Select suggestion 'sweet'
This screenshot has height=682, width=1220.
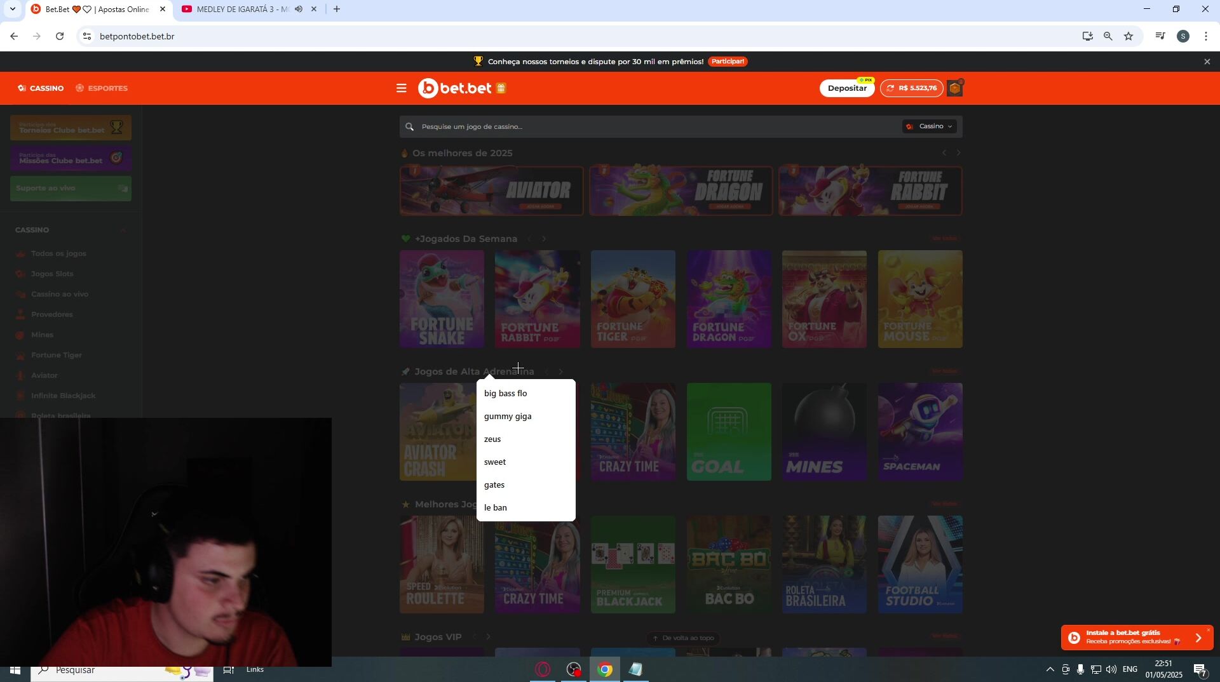[x=526, y=462]
